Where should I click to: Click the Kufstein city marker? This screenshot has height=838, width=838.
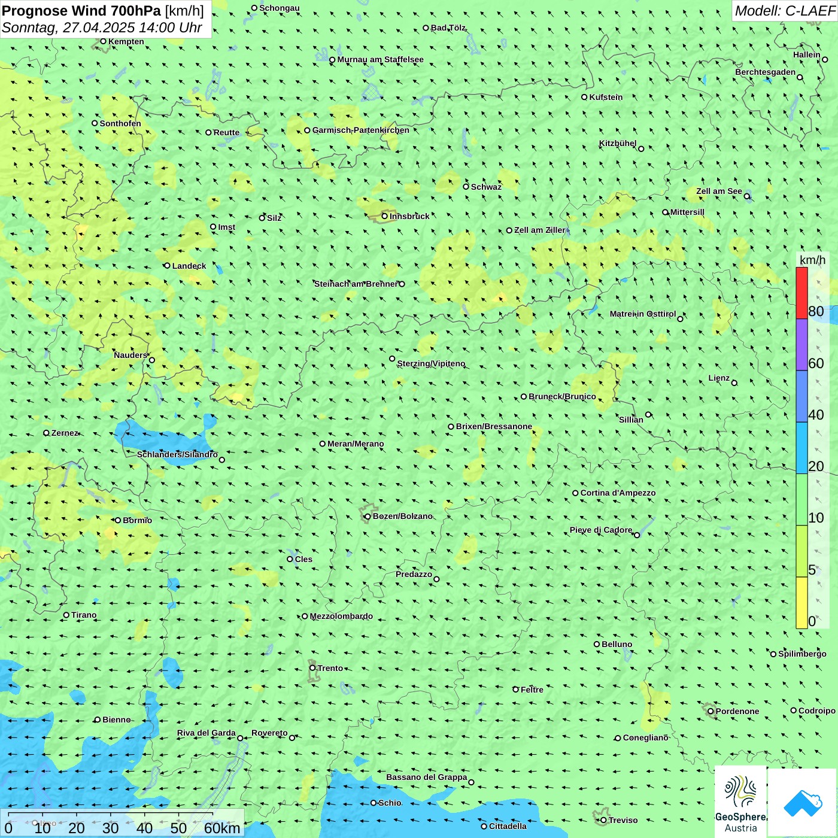tap(584, 97)
